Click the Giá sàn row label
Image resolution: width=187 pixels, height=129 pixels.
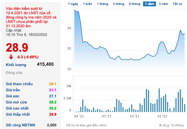click(x=13, y=96)
